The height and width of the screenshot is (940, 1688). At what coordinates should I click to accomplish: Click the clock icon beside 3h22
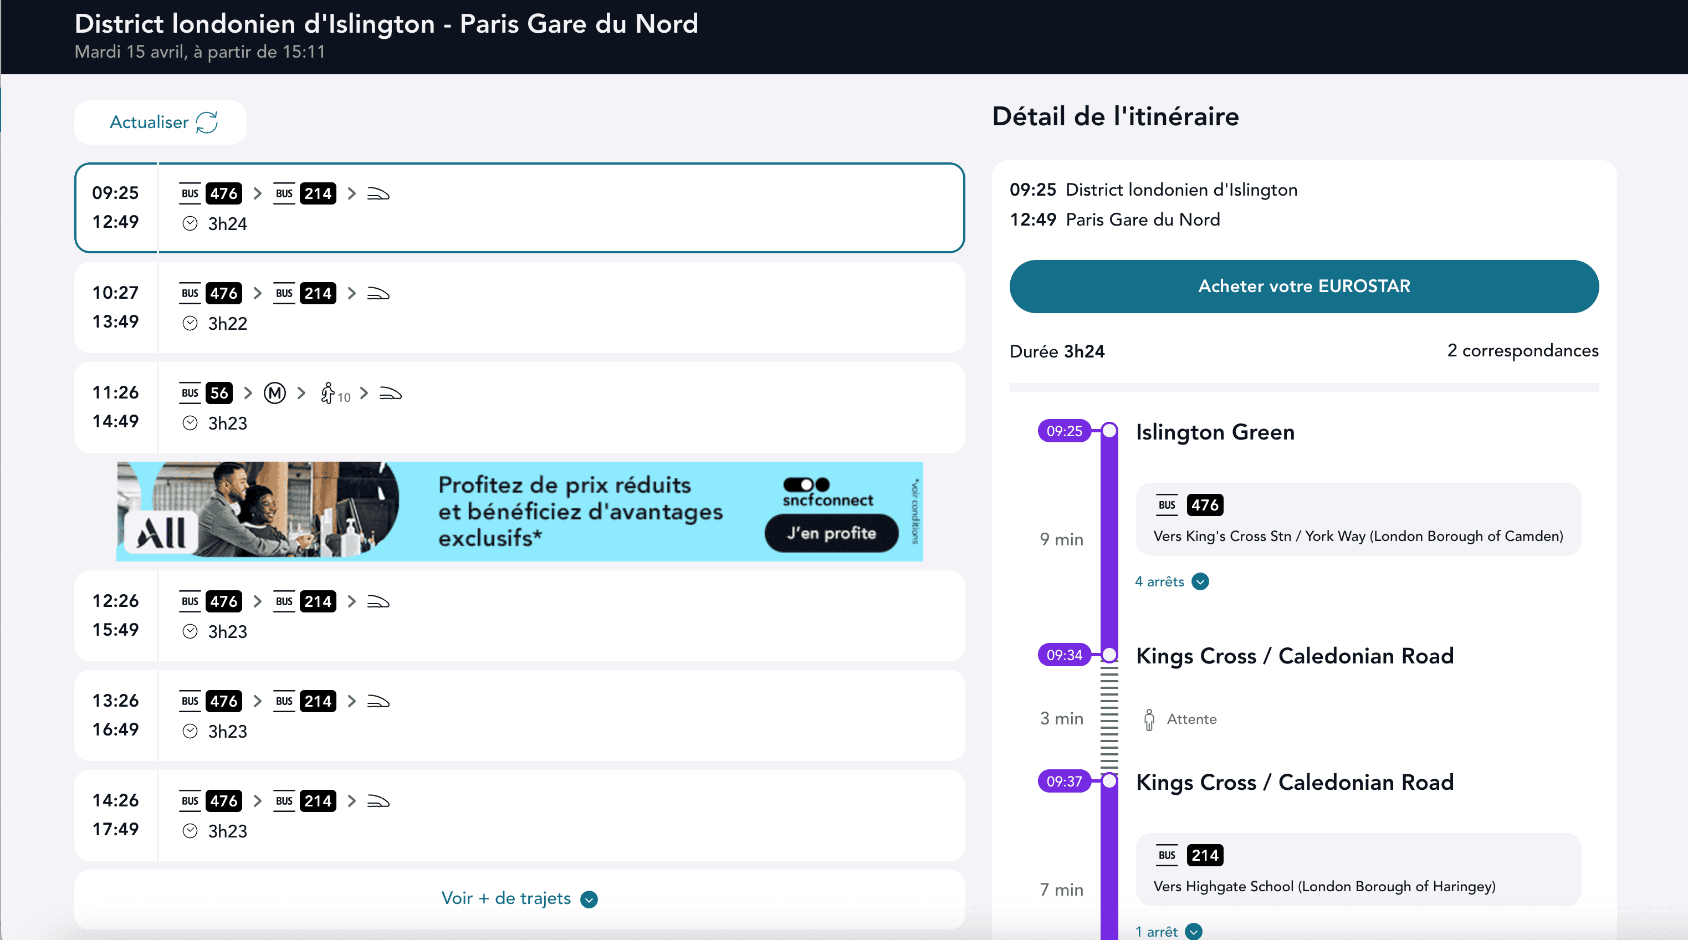[190, 323]
